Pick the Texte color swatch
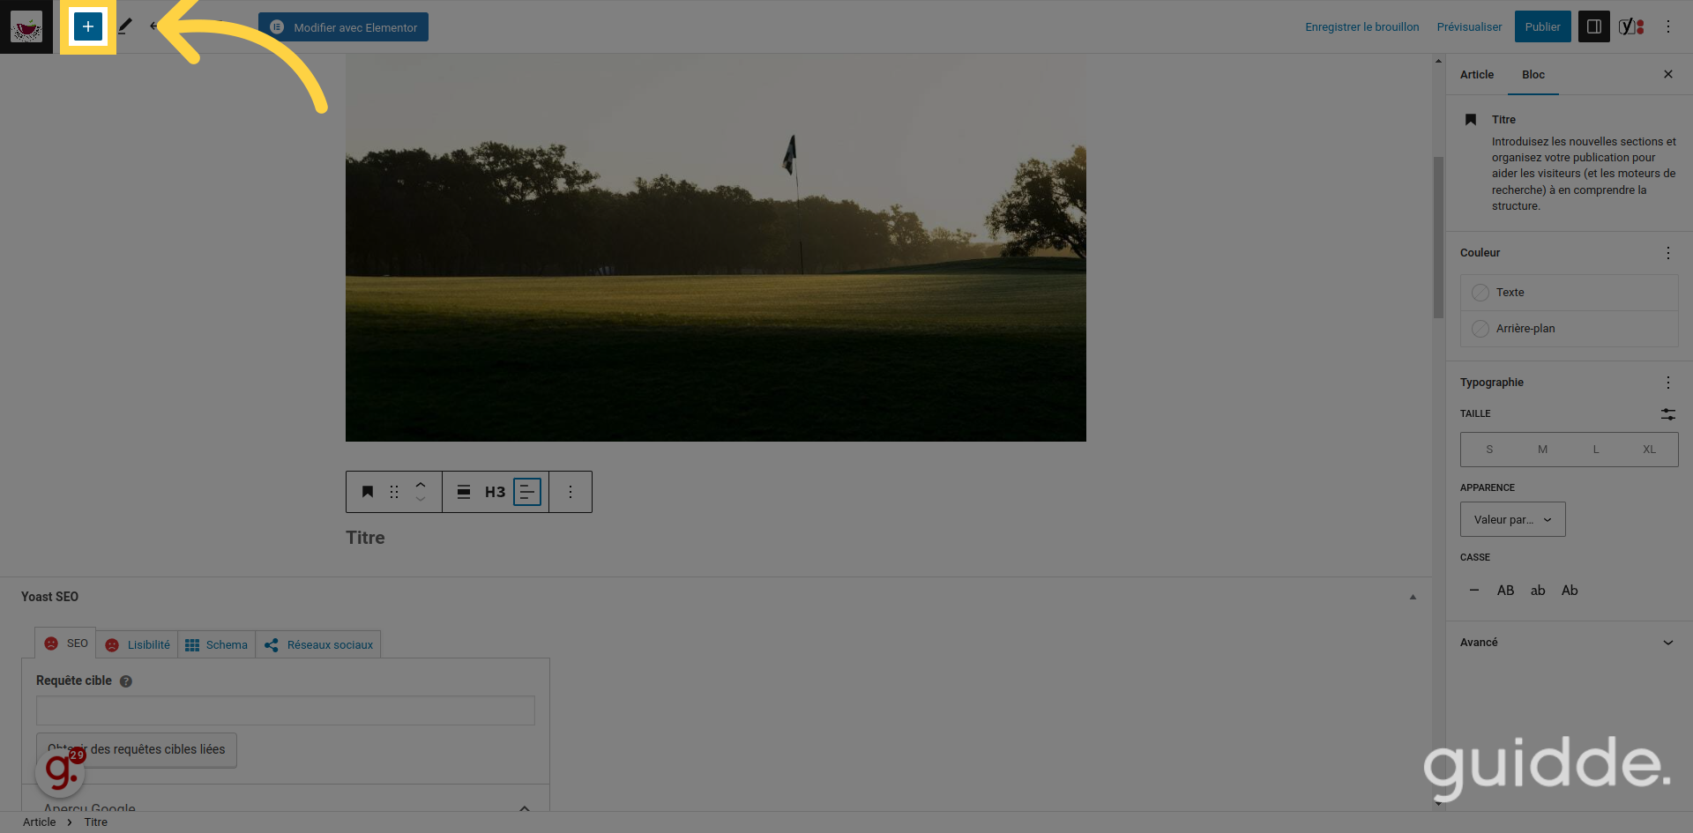This screenshot has height=833, width=1693. [1569, 293]
